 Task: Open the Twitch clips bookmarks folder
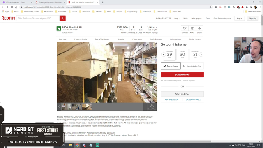[145, 12]
